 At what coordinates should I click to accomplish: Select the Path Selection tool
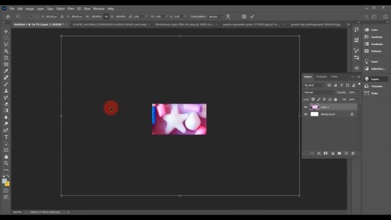coord(6,144)
